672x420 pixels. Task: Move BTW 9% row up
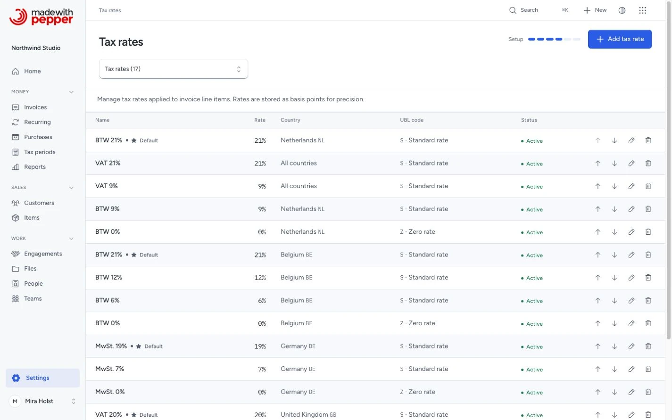(597, 209)
